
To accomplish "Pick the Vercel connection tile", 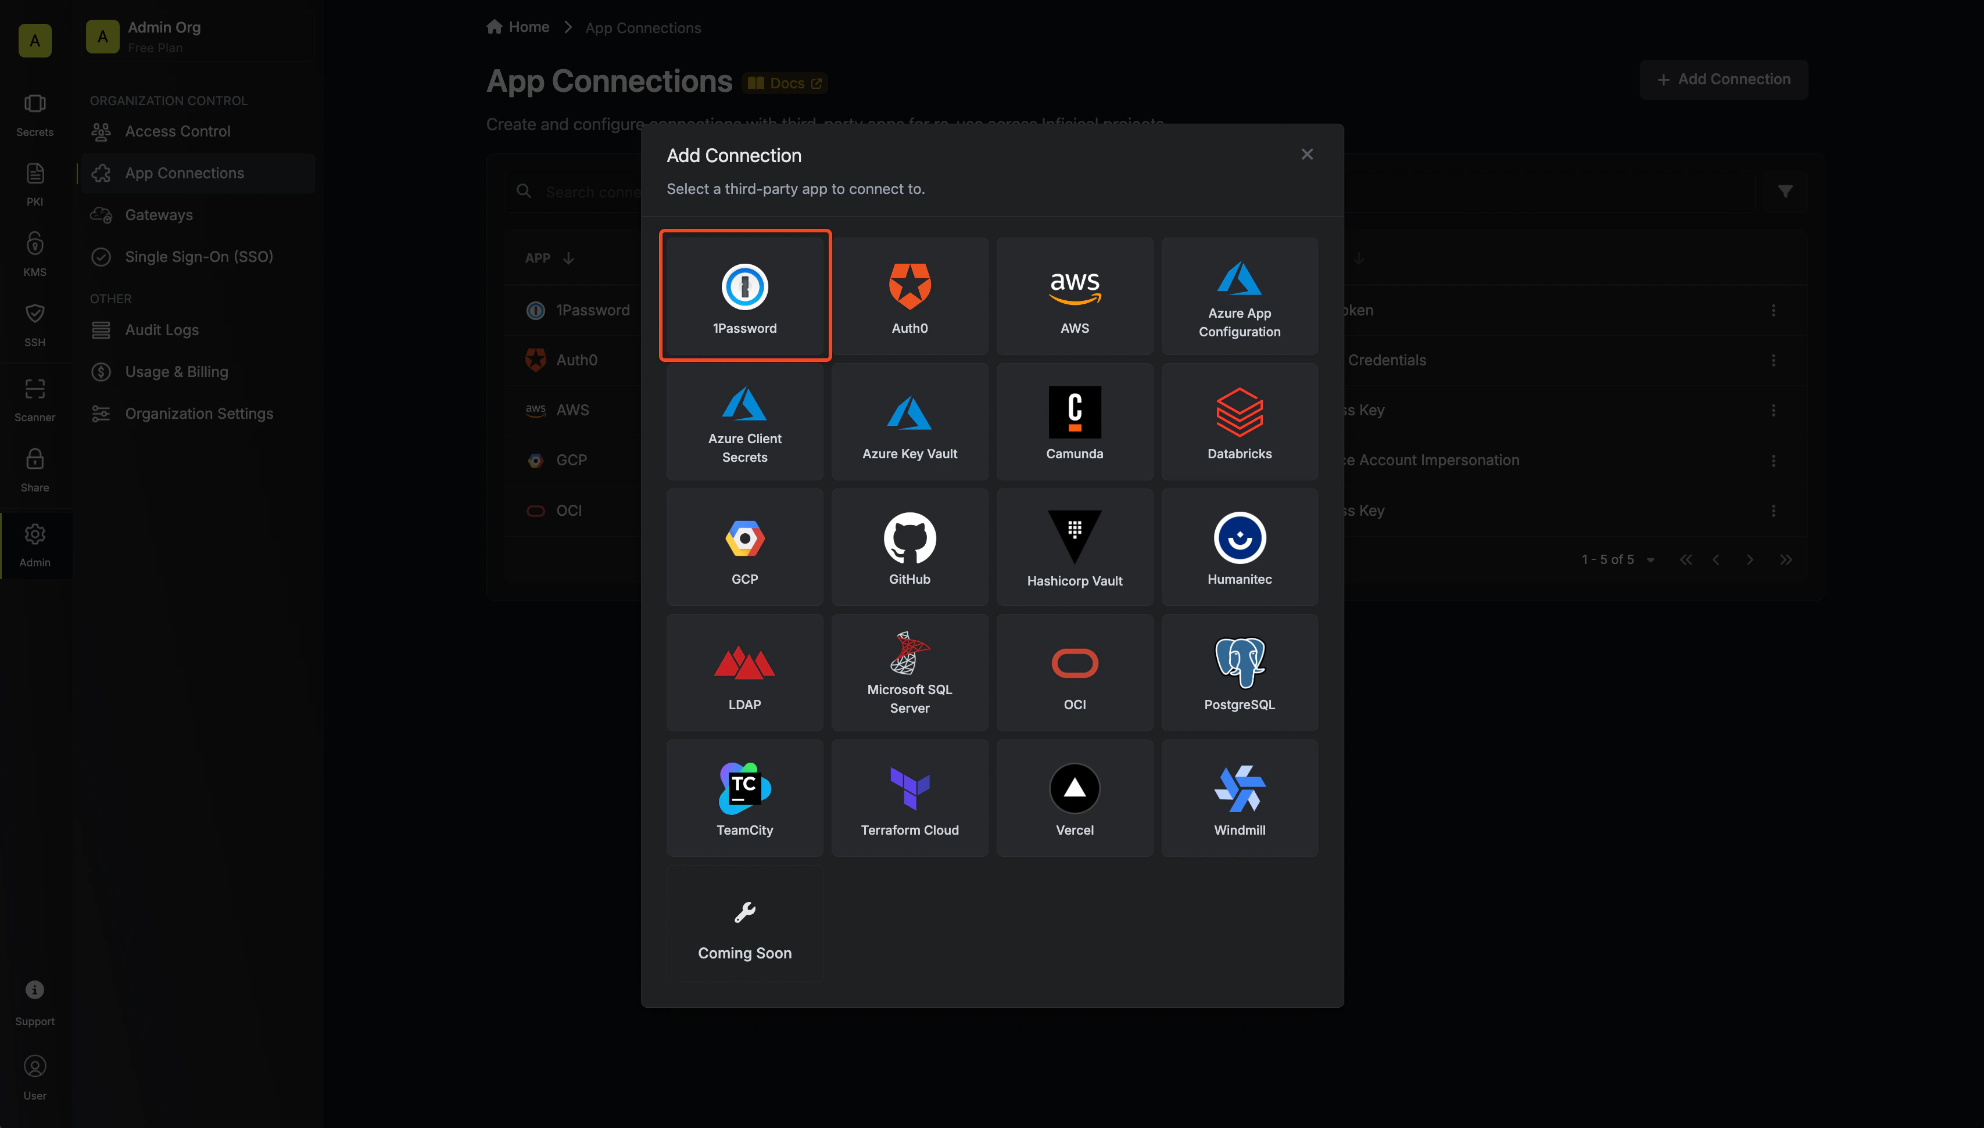I will pos(1075,797).
